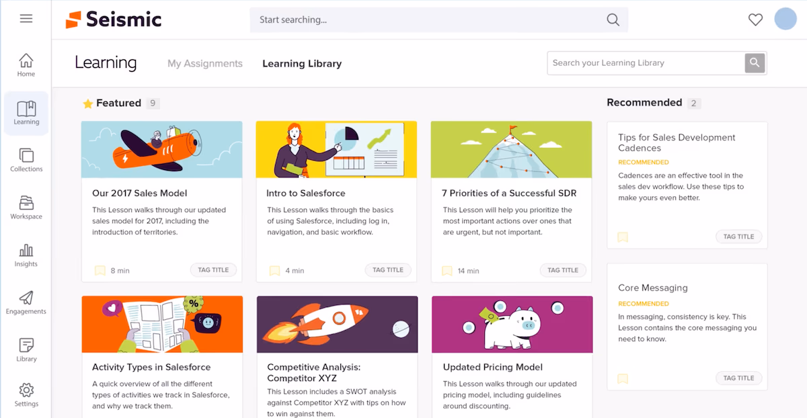
Task: Open rocket thumbnail for Competitive Analysis
Action: pyautogui.click(x=337, y=324)
